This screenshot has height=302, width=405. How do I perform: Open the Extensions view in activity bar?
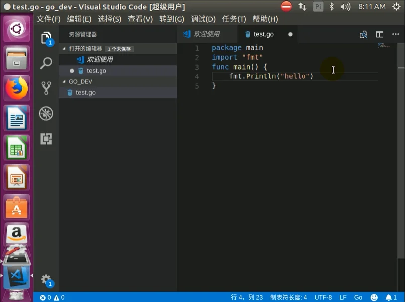(46, 139)
